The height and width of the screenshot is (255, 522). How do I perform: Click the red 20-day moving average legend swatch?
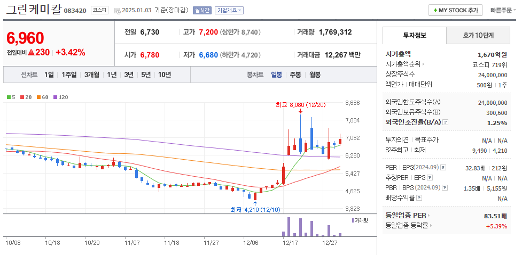[x=22, y=97]
